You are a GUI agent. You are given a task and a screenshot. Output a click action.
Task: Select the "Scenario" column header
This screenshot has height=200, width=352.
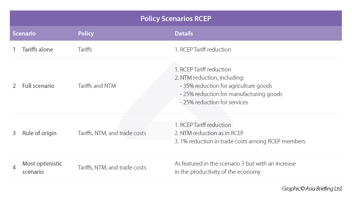(24, 34)
